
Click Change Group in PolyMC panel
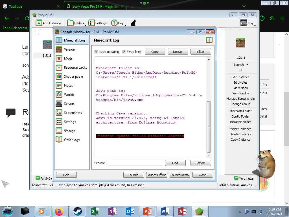[240, 104]
